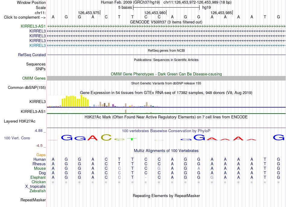The width and height of the screenshot is (286, 207).
Task: Click the light blue KIRREL3 transcript line
Action: [166, 45]
